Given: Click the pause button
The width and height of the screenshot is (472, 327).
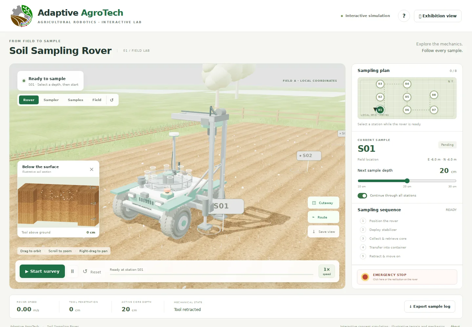Looking at the screenshot, I should (x=72, y=271).
